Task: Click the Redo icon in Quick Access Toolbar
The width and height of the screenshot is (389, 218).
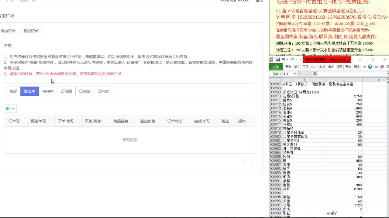Action: (x=292, y=59)
